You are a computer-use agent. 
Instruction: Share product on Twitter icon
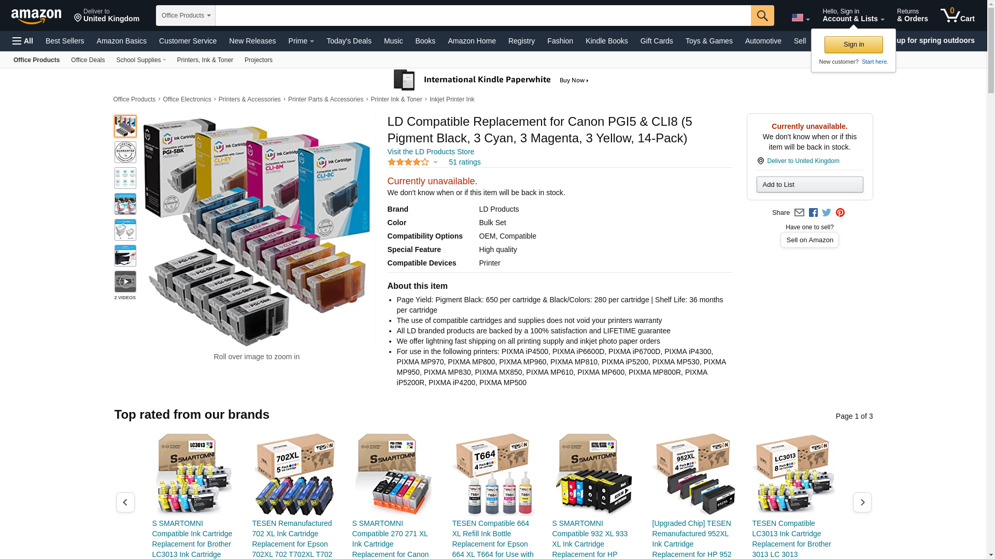pos(827,213)
